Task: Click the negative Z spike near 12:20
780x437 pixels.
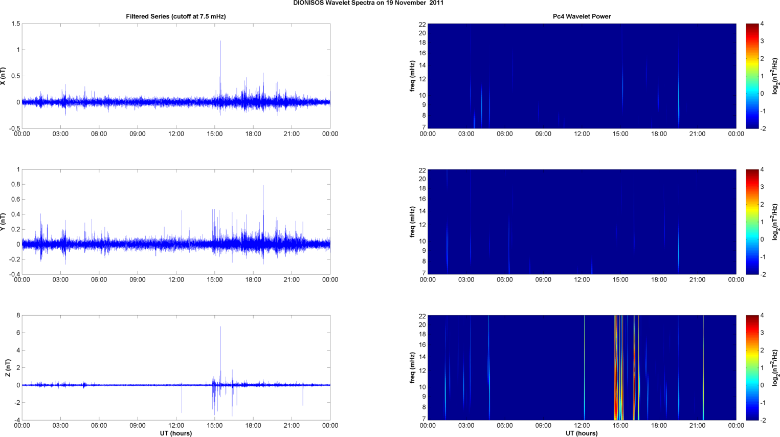Action: pyautogui.click(x=182, y=399)
